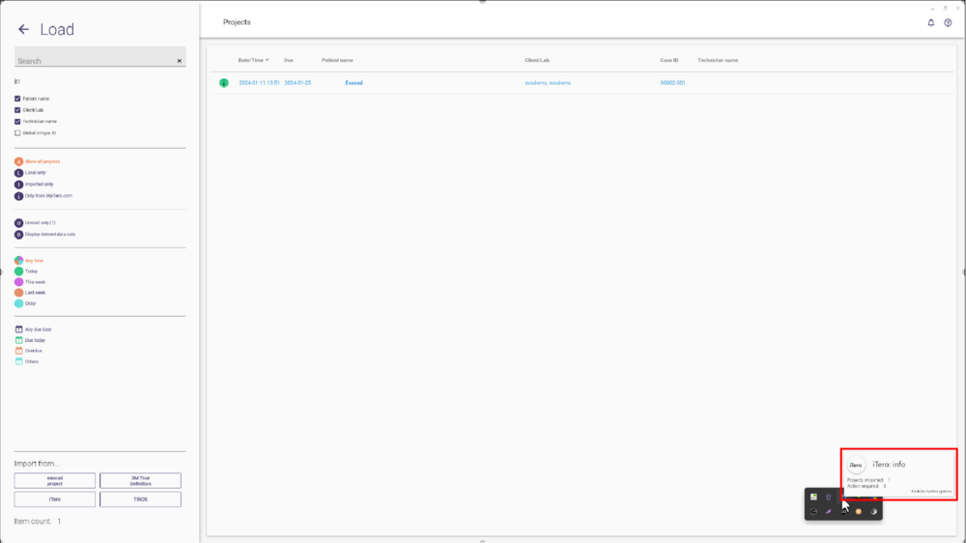This screenshot has height=543, width=966.
Task: Click the grey tray icon in bottom row
Action: (873, 511)
